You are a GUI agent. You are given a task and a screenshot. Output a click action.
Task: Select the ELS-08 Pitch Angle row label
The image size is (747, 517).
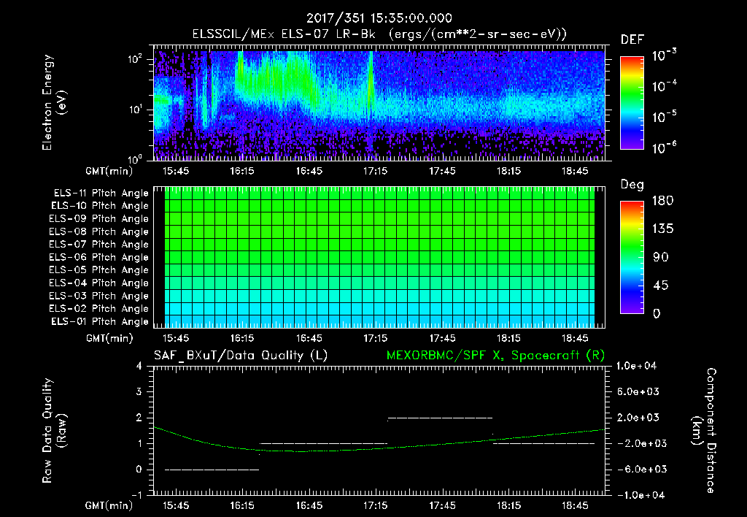(x=98, y=231)
